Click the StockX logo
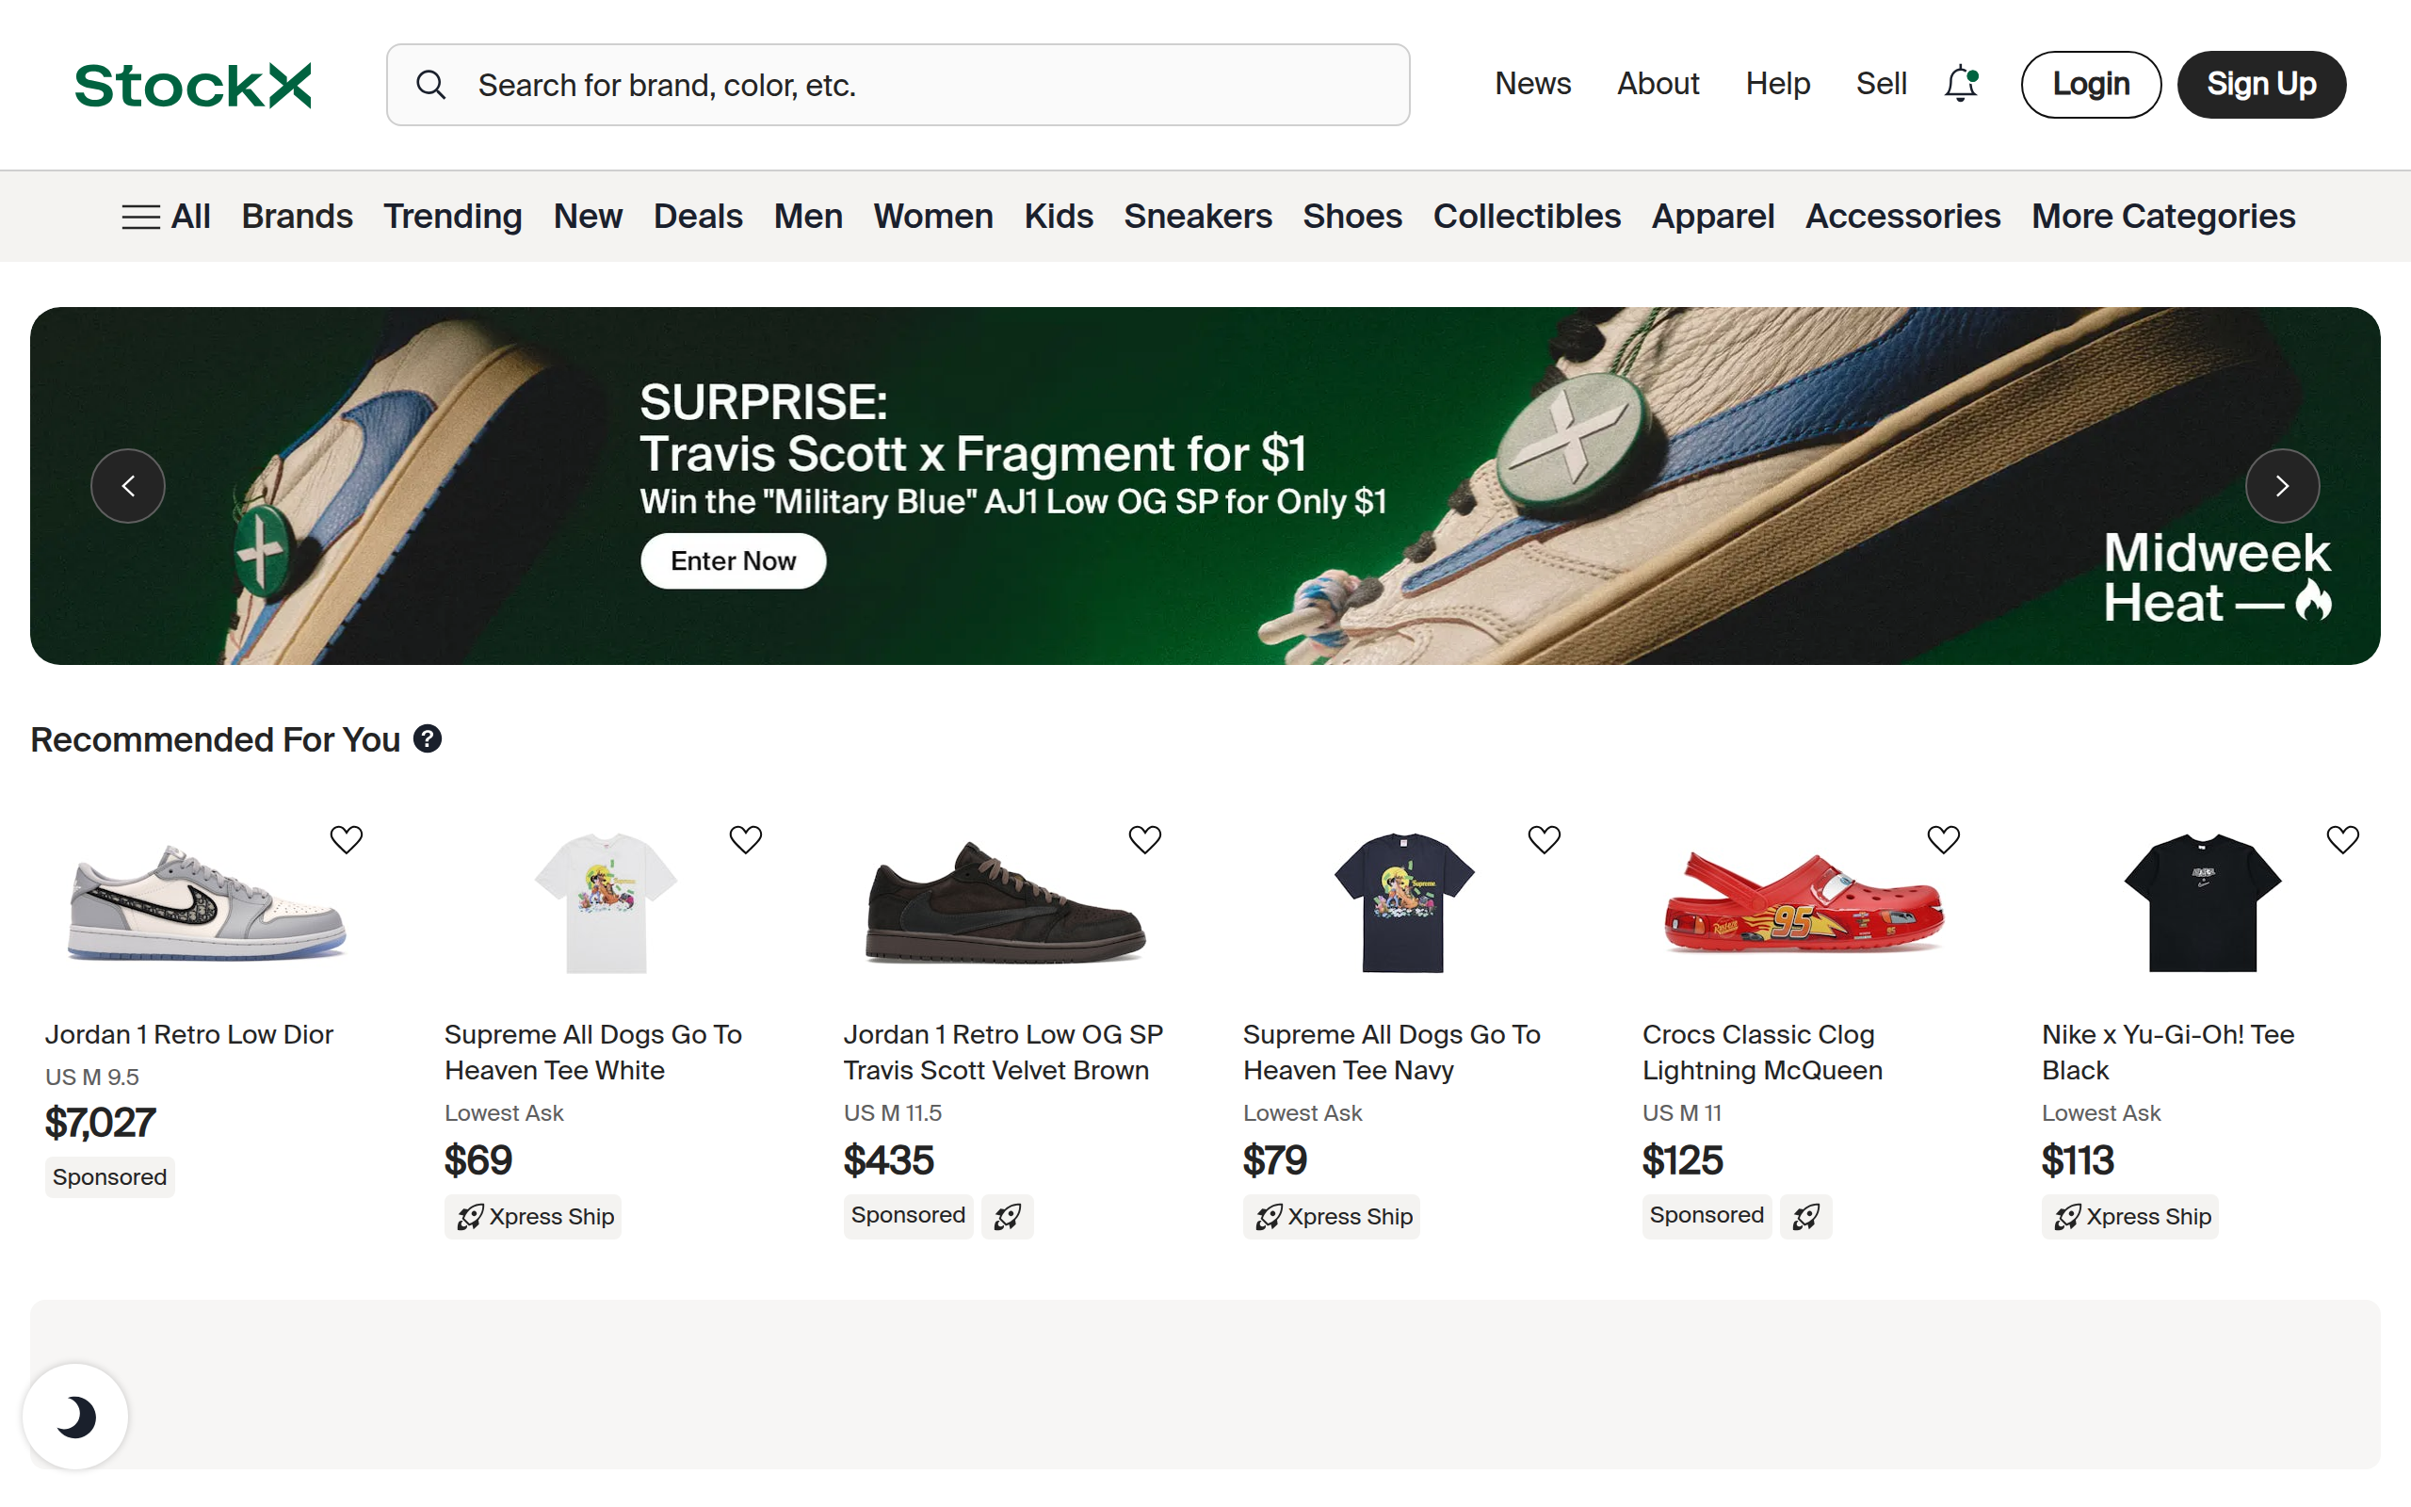The height and width of the screenshot is (1507, 2411). tap(192, 85)
